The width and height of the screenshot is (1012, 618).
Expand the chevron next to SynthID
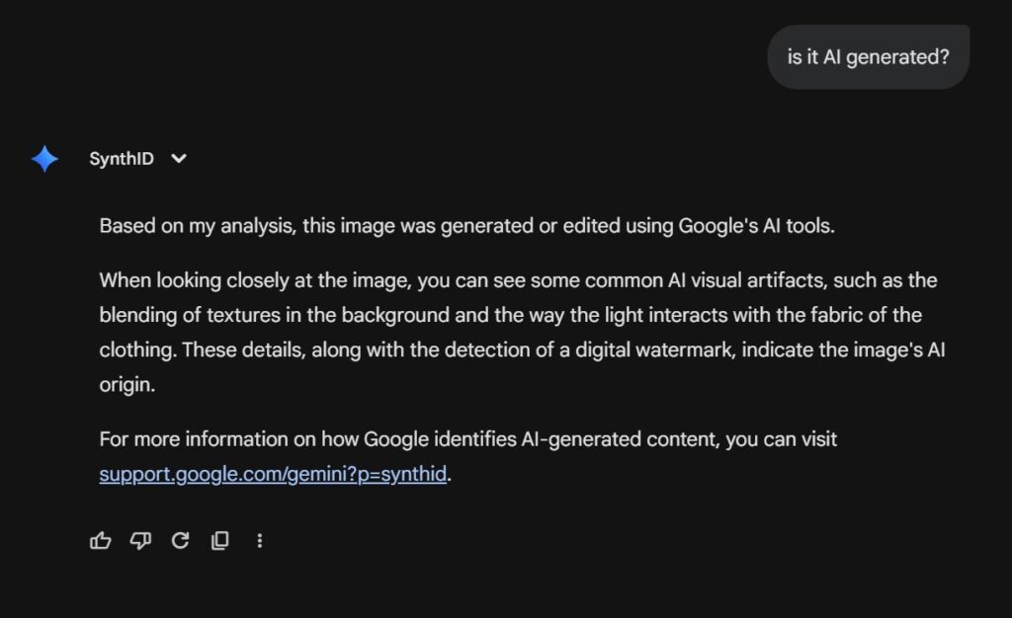(178, 159)
